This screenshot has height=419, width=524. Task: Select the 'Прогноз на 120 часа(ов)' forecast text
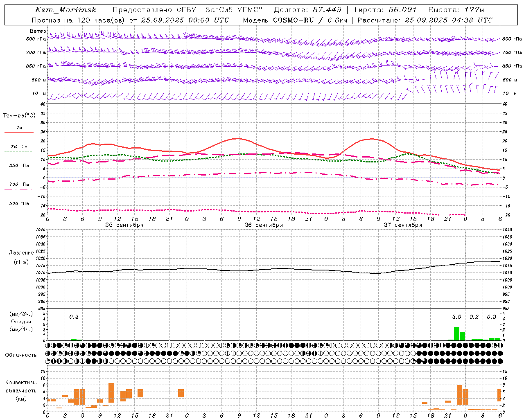(x=79, y=20)
